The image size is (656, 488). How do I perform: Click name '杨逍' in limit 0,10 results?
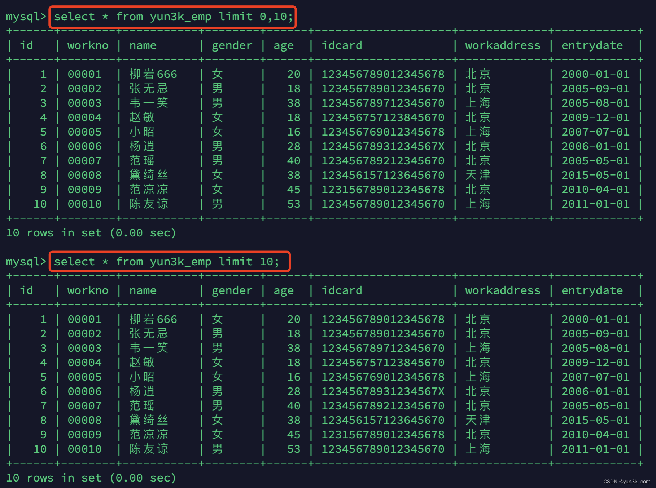(x=142, y=146)
